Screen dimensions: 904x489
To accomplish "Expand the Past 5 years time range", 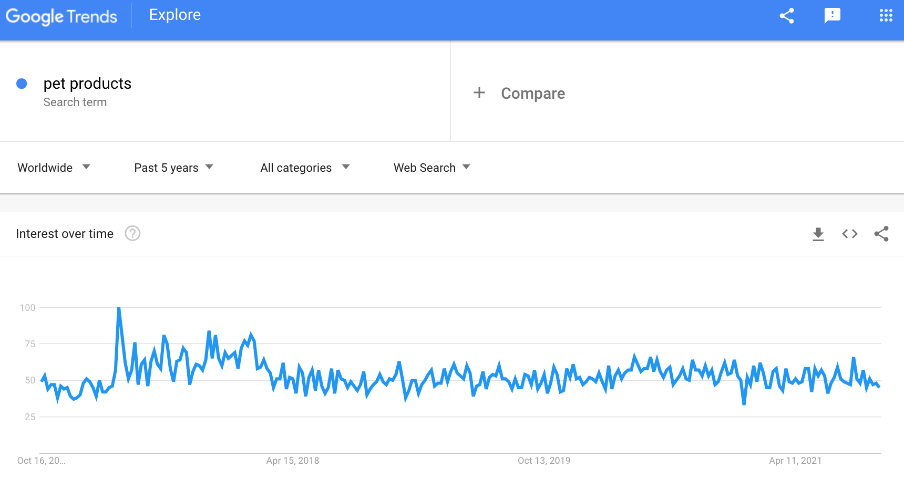I will 173,168.
